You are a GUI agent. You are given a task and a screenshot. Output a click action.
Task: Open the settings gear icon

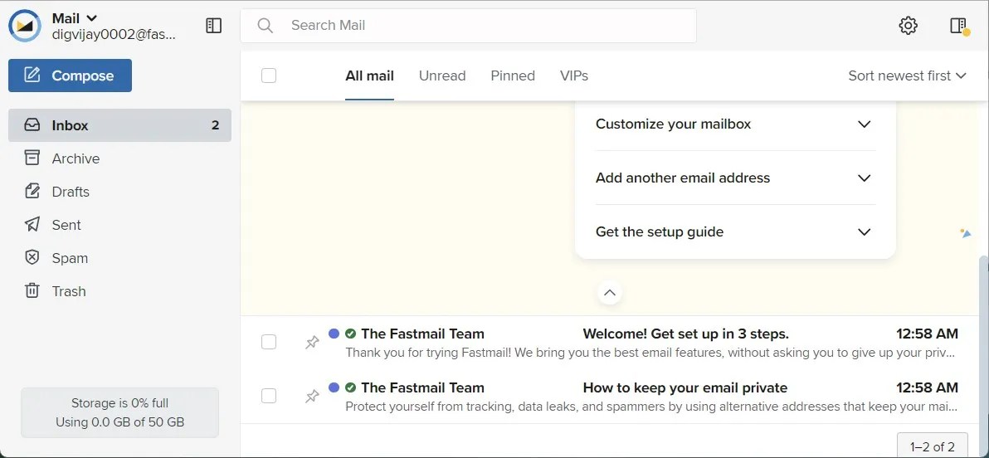[909, 26]
